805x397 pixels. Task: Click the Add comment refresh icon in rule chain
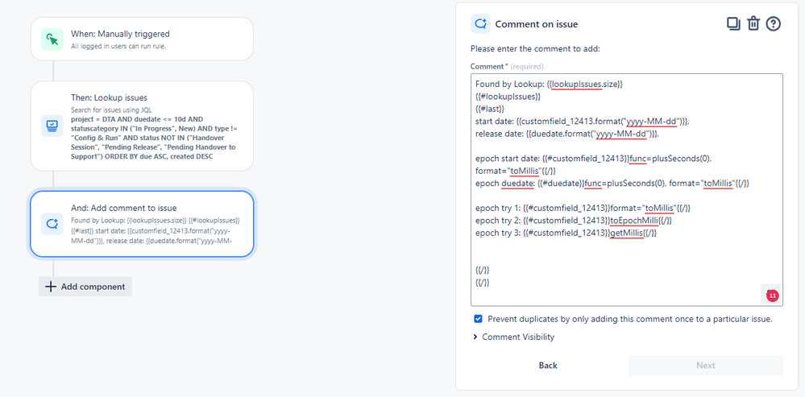[52, 224]
